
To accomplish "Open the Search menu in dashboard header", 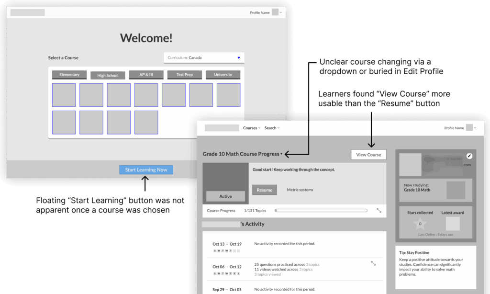I will click(x=272, y=128).
